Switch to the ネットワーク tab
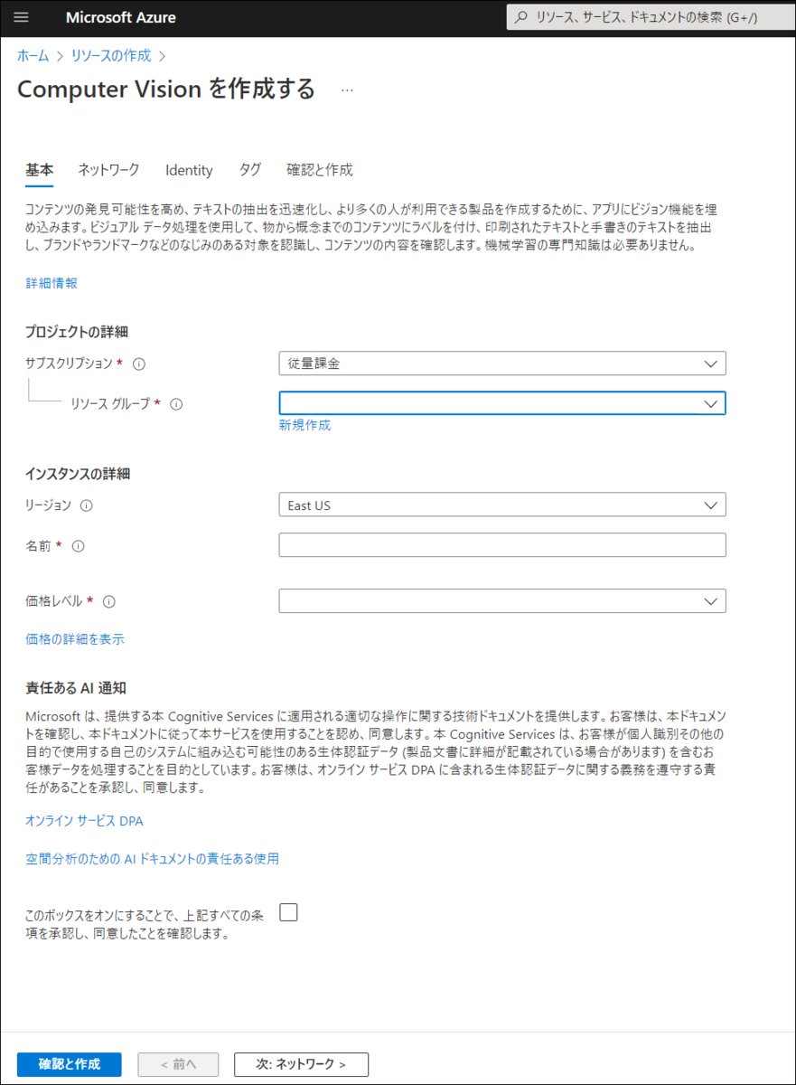 [108, 169]
